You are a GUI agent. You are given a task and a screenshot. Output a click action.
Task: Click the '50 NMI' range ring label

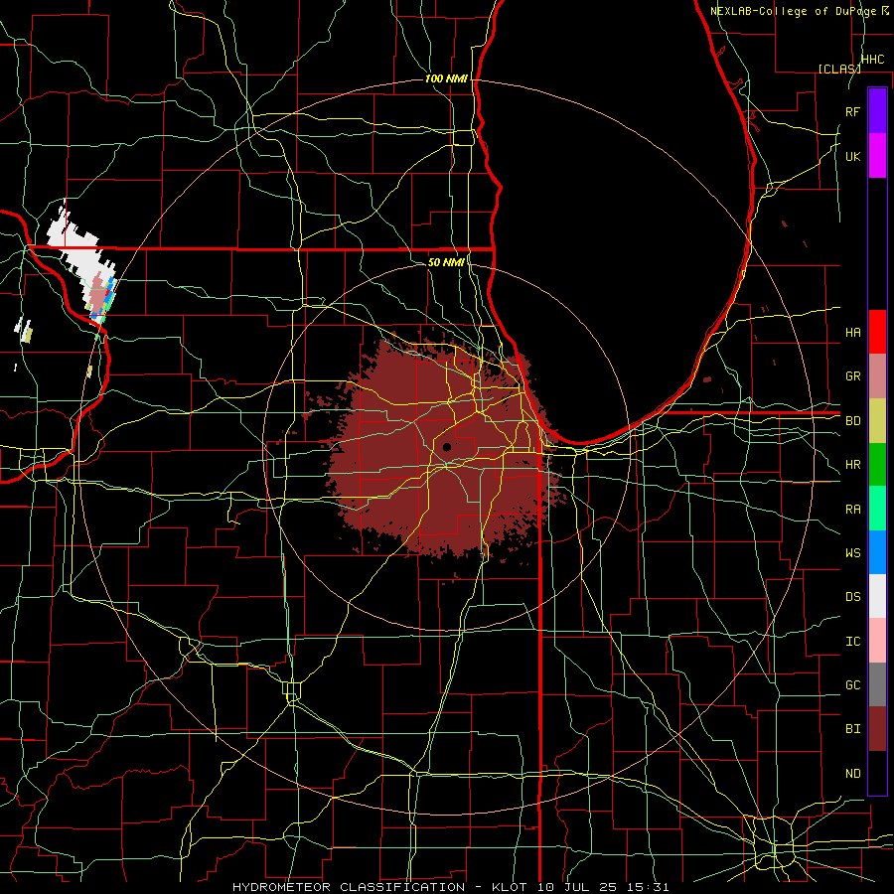446,262
